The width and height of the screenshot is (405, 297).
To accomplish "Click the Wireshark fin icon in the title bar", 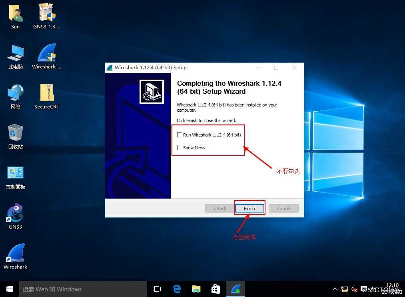I will pyautogui.click(x=110, y=68).
